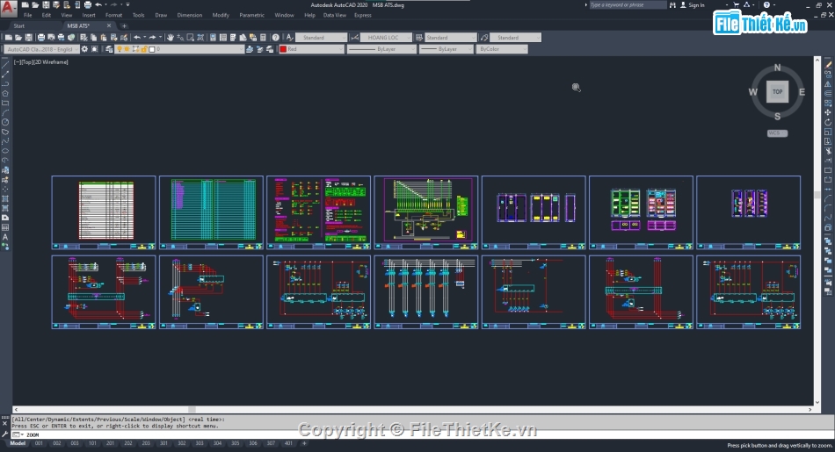
Task: Open the Modify menu
Action: (x=221, y=16)
